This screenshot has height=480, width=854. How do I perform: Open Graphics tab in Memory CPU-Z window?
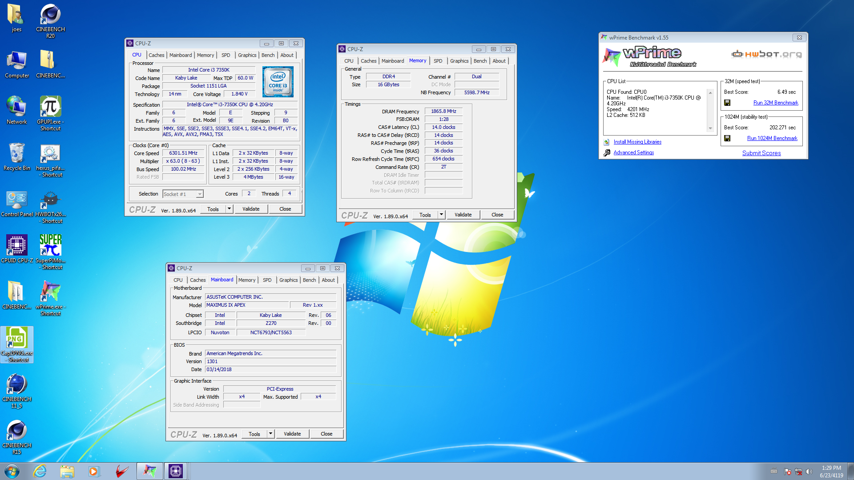459,61
